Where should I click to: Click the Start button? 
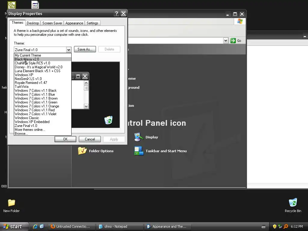(14, 226)
